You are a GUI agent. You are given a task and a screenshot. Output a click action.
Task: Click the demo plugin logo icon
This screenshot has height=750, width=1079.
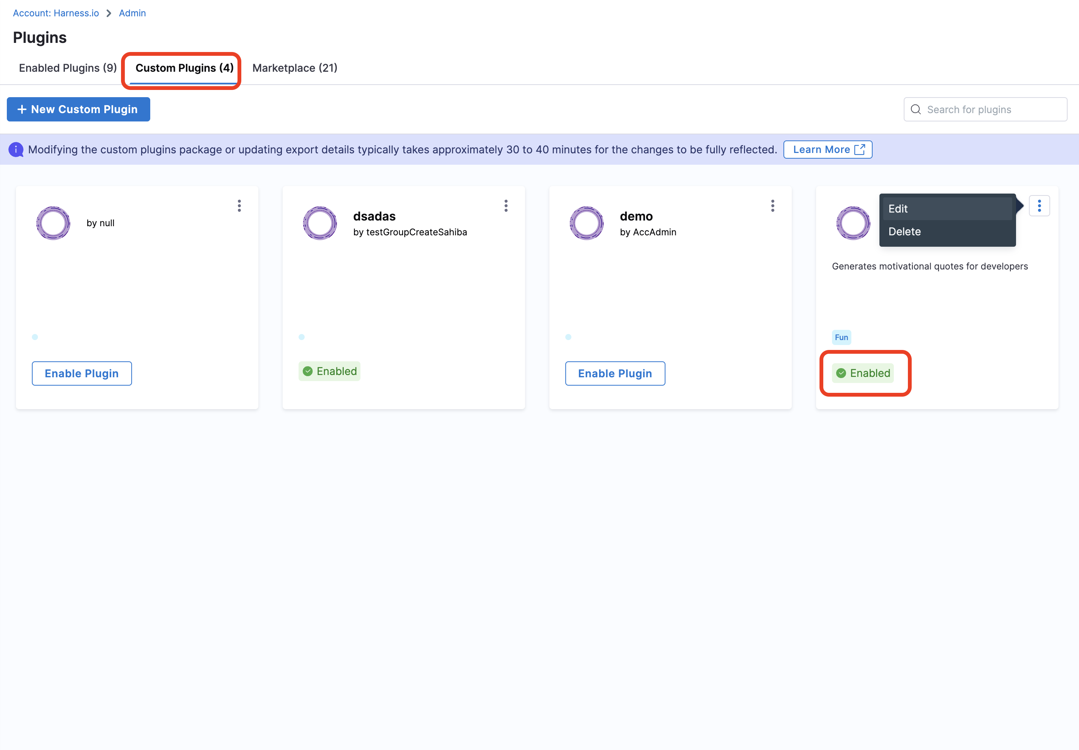[586, 223]
